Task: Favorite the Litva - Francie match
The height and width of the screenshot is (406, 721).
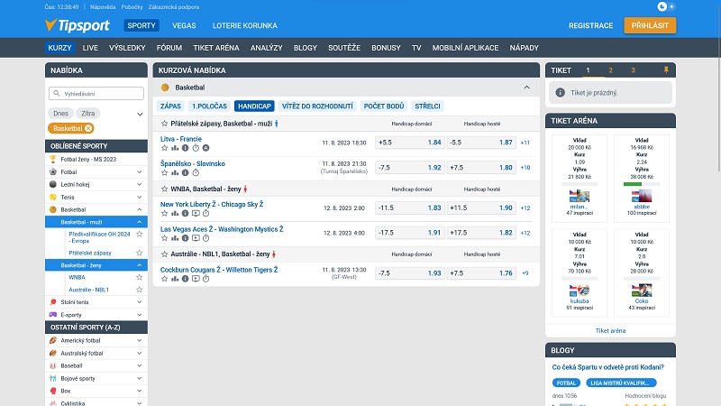Action: pyautogui.click(x=164, y=148)
